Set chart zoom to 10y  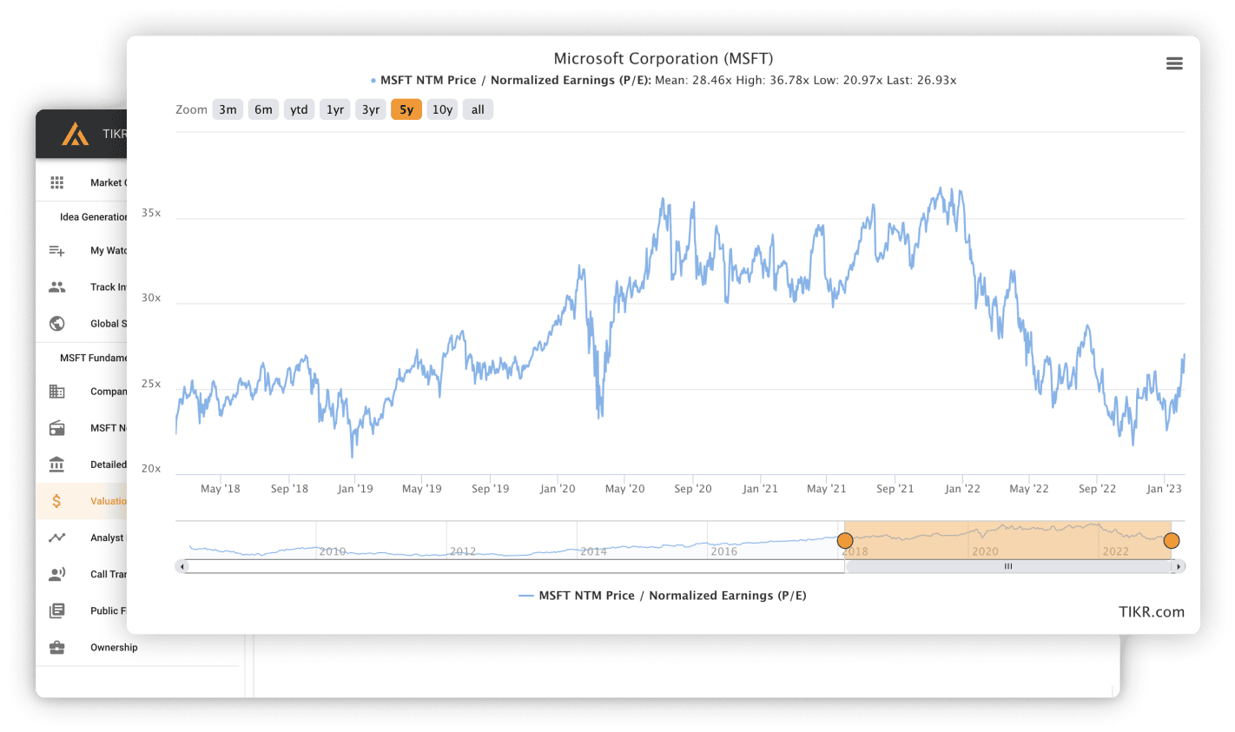[442, 109]
